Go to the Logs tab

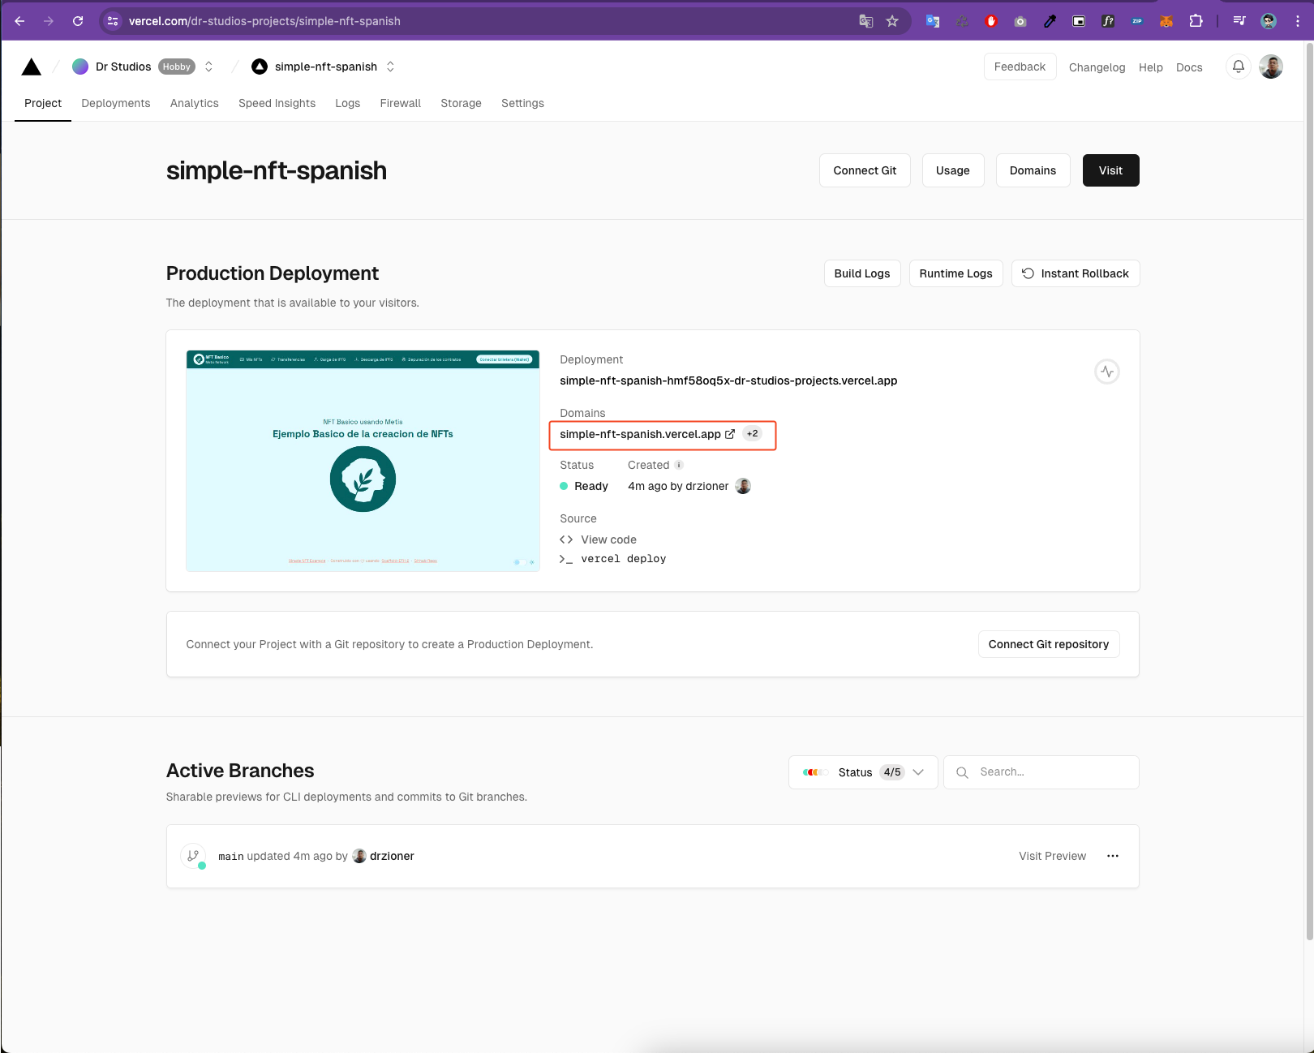click(x=348, y=103)
